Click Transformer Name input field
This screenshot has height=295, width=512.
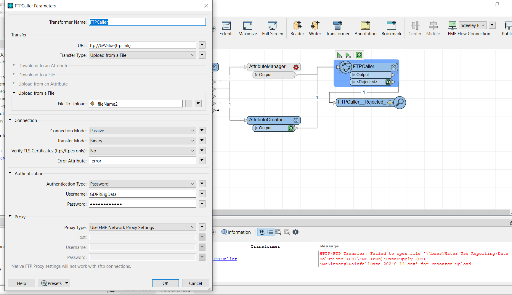click(147, 22)
